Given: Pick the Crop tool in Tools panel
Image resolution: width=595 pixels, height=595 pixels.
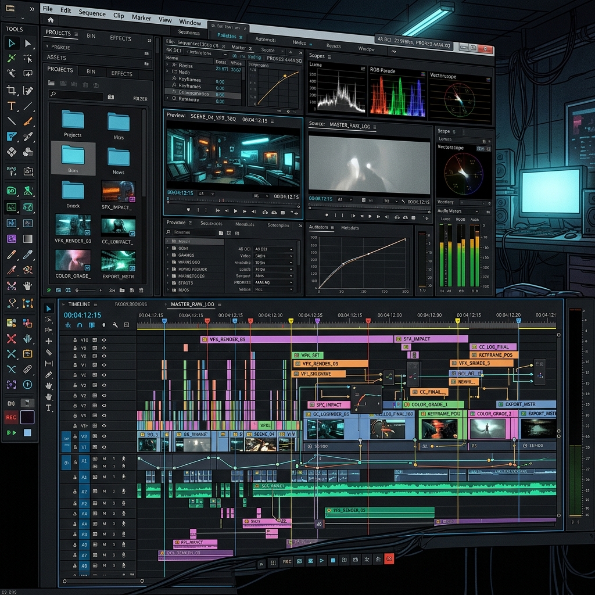Looking at the screenshot, I should (x=12, y=90).
